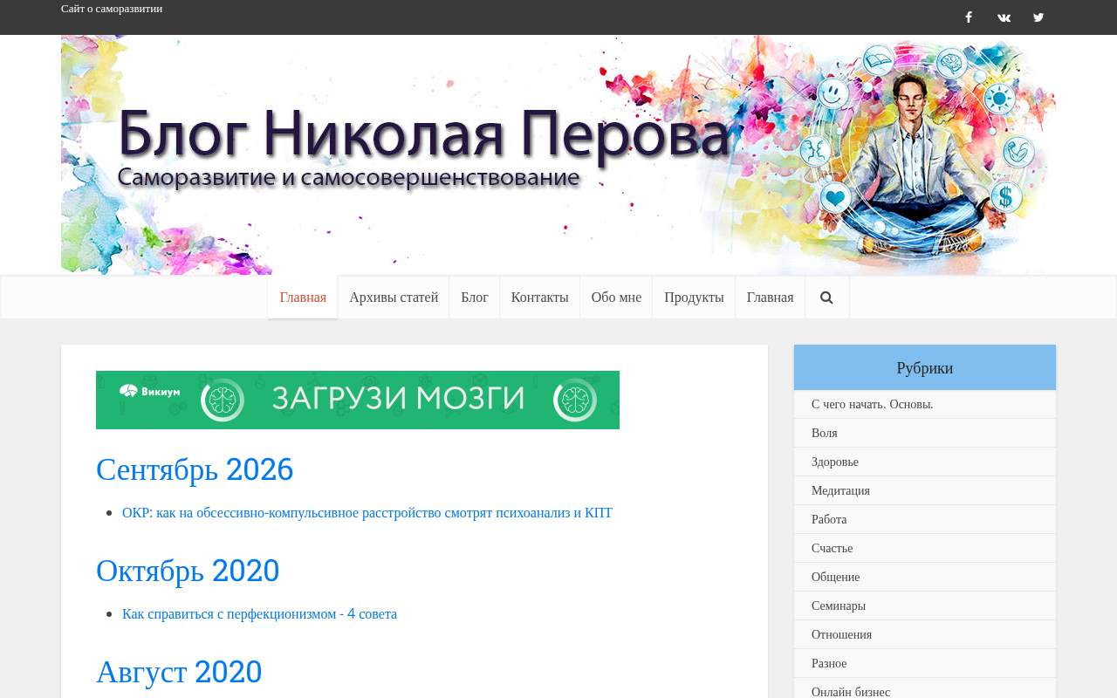This screenshot has width=1117, height=698.
Task: Open the Обо мне menu item
Action: 616,298
